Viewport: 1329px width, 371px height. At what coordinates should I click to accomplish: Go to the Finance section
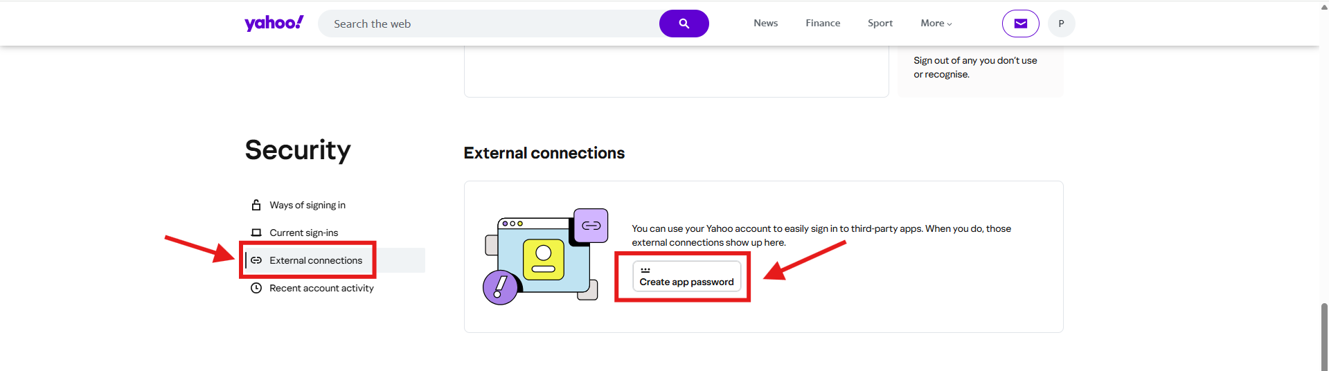[x=823, y=24]
